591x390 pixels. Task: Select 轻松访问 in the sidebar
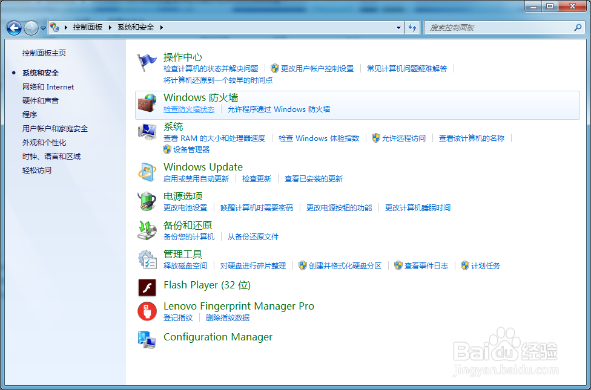click(36, 171)
